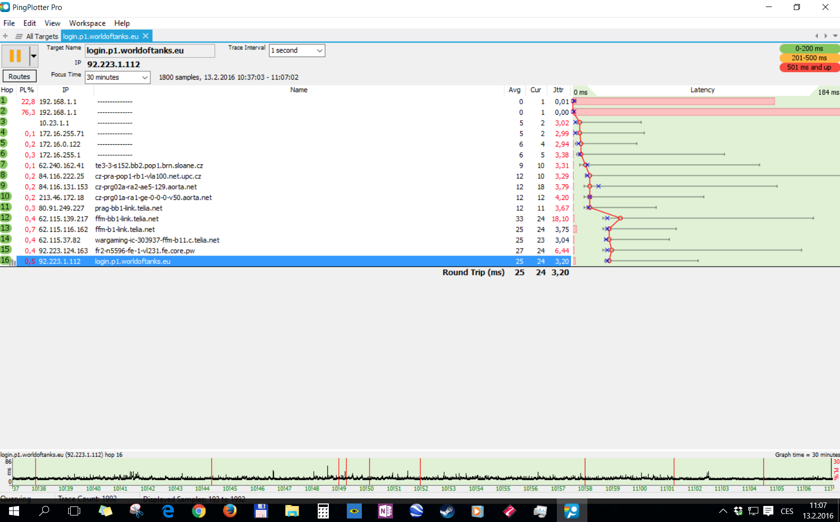Select the row for te3-3-s152.bb2.pop1.brn.sloane.cz

pos(286,166)
